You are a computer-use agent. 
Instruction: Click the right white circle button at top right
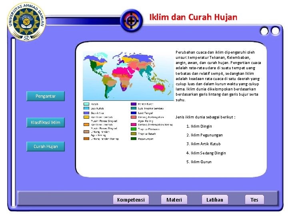coord(275,31)
